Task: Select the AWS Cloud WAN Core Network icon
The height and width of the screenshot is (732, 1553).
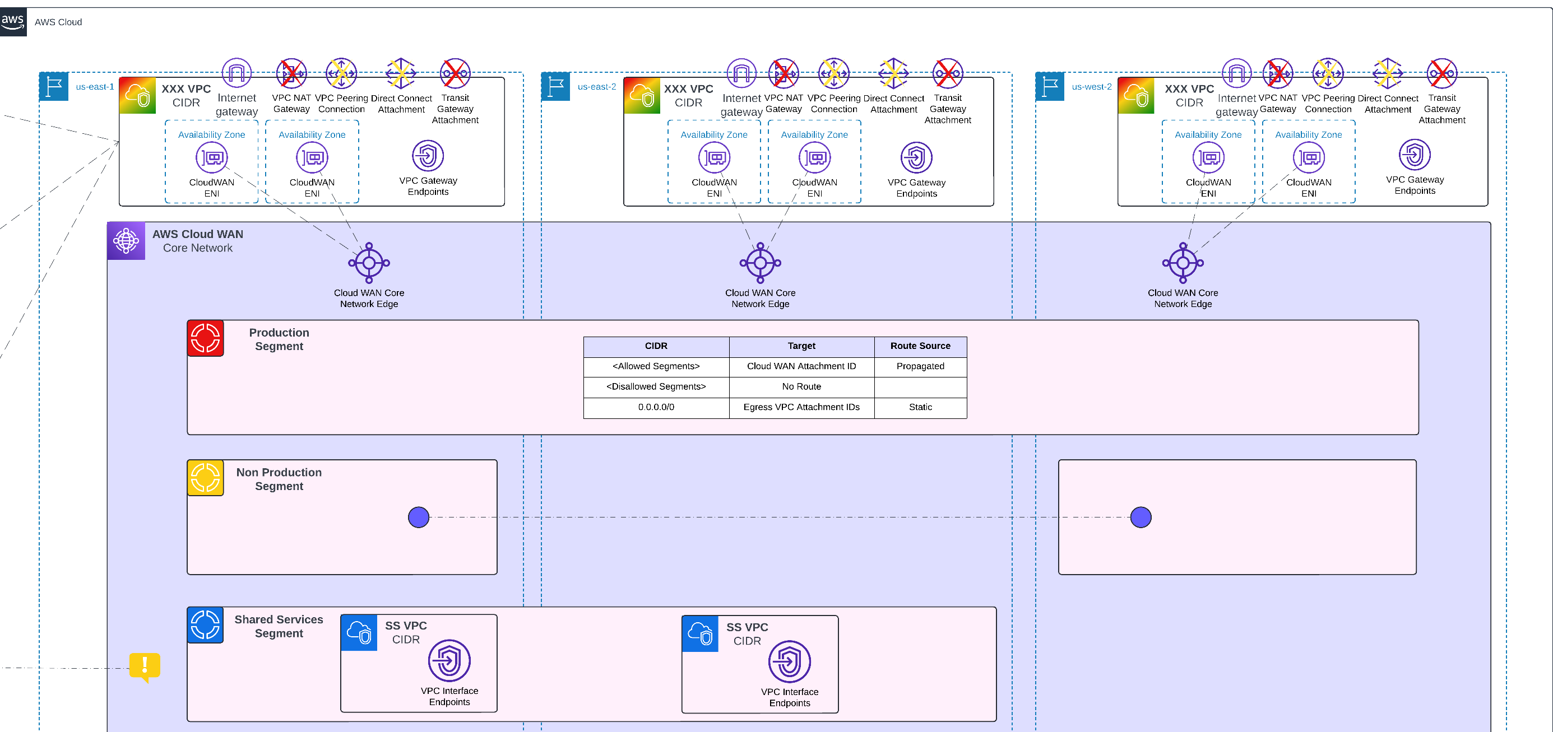Action: click(x=126, y=240)
